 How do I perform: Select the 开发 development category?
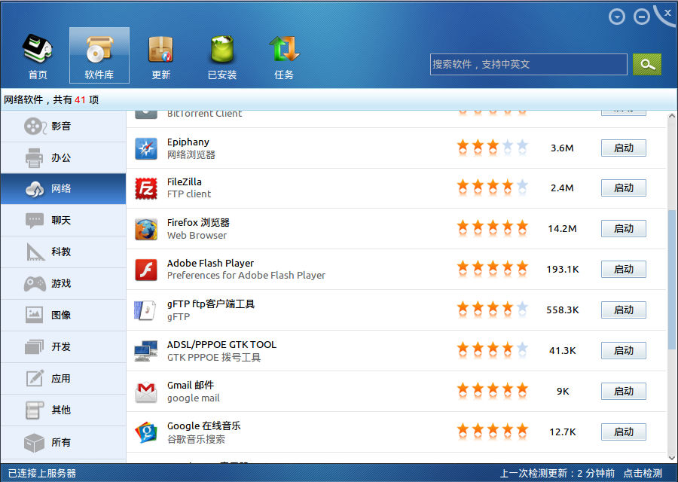[63, 346]
